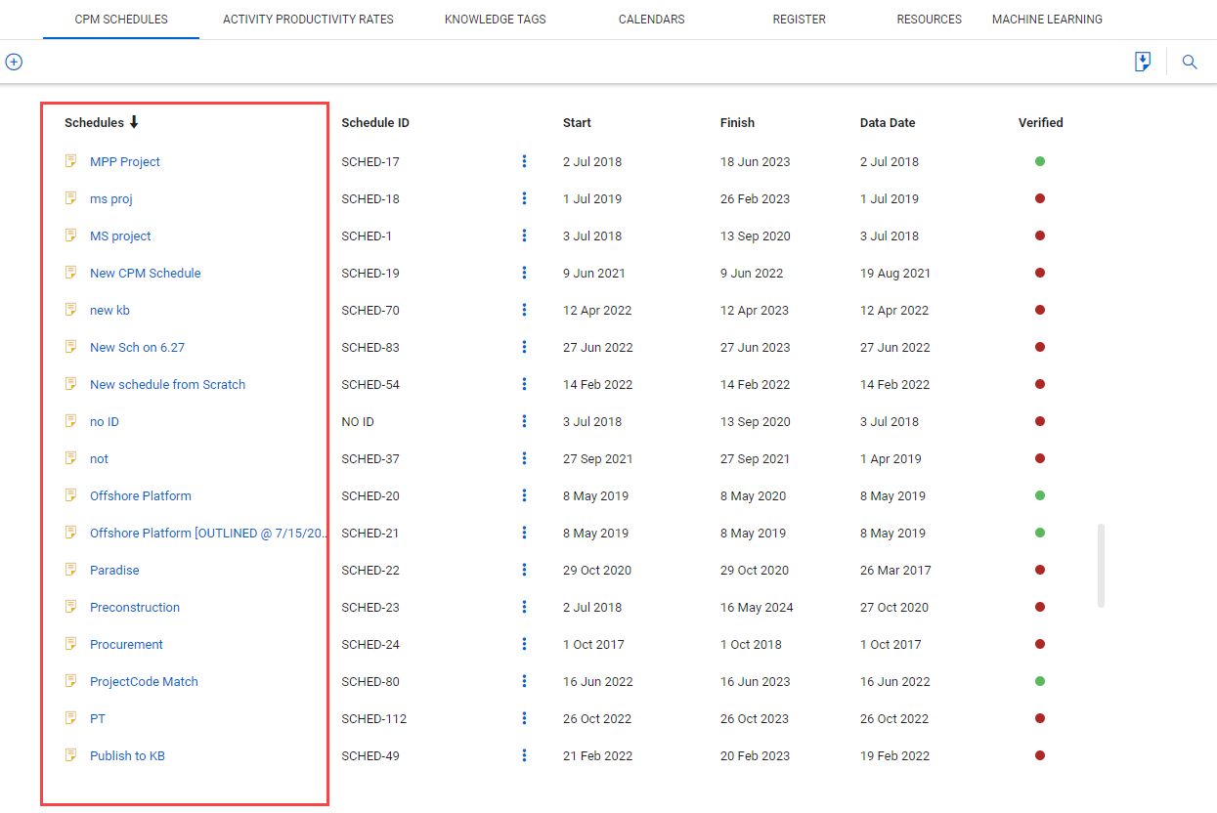Open the ProjectCode Match schedule link
The height and width of the screenshot is (813, 1217).
pyautogui.click(x=144, y=682)
